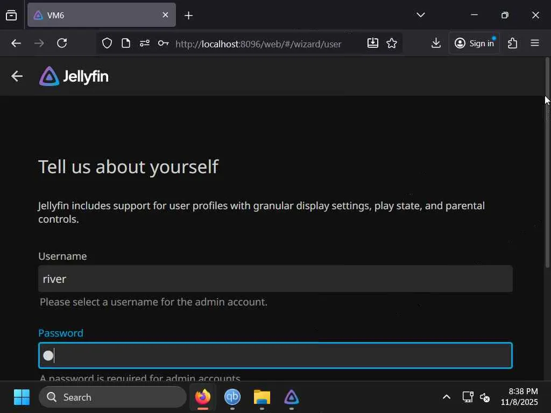Open Jellyfin app from the taskbar
Viewport: 551px width, 413px height.
291,397
